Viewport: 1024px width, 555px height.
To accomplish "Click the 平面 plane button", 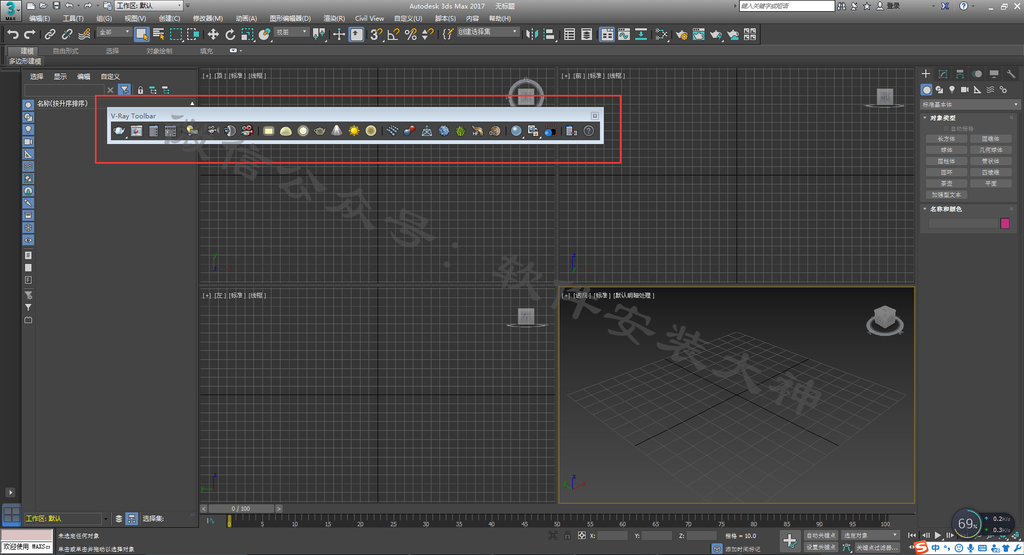I will pos(991,183).
